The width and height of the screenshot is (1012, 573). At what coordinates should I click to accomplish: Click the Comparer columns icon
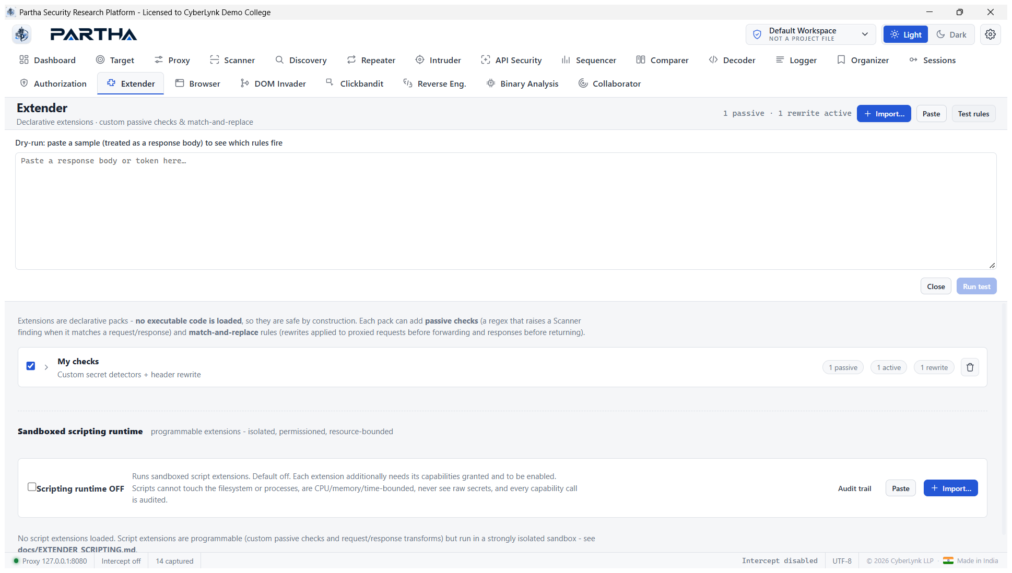point(641,60)
